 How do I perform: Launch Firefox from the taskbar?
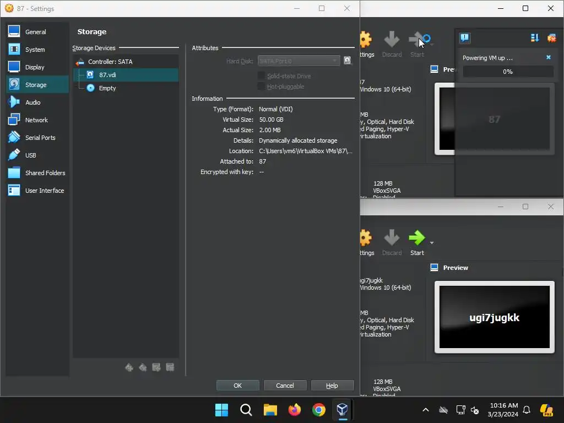pyautogui.click(x=295, y=410)
